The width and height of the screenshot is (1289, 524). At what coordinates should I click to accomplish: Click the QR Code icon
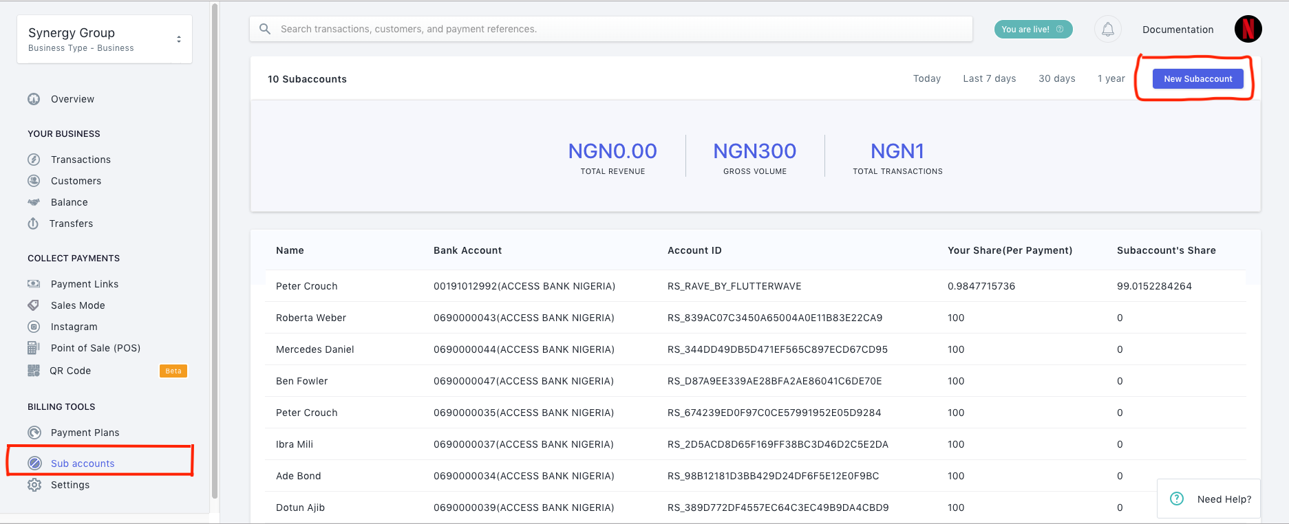point(34,371)
